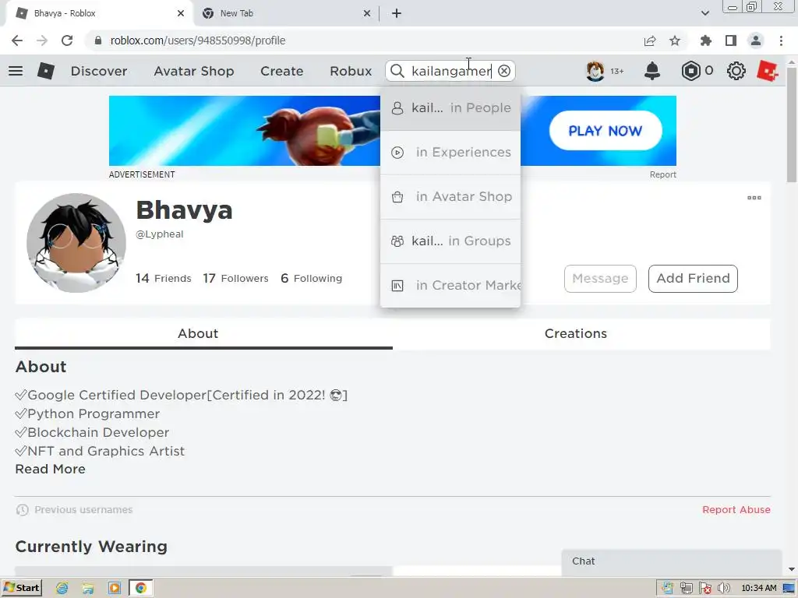Click the taskbar clock 10:34 AM
Screen dimensions: 798x598
click(x=759, y=588)
